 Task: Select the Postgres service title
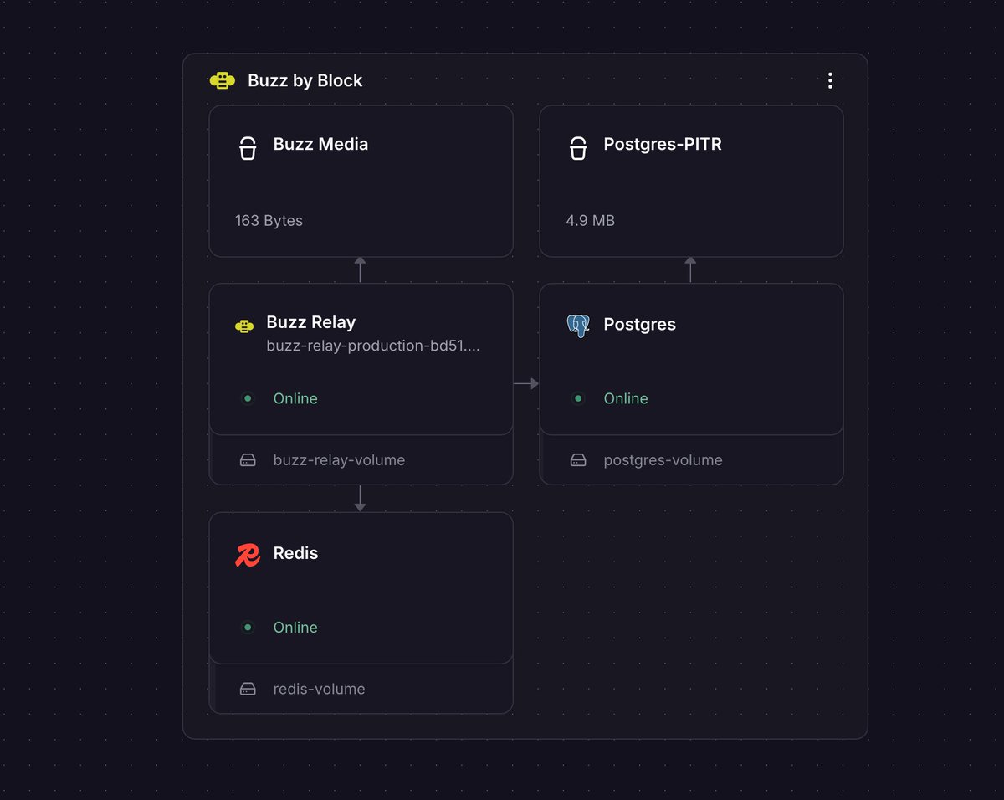pos(640,325)
